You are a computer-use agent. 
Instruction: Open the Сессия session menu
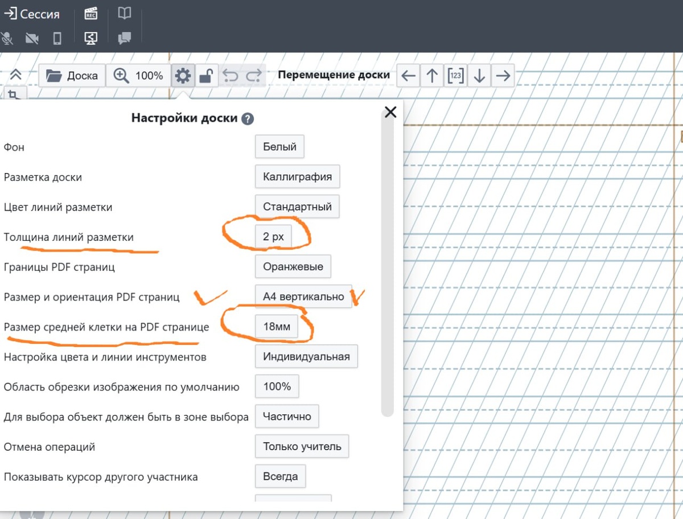coord(31,14)
